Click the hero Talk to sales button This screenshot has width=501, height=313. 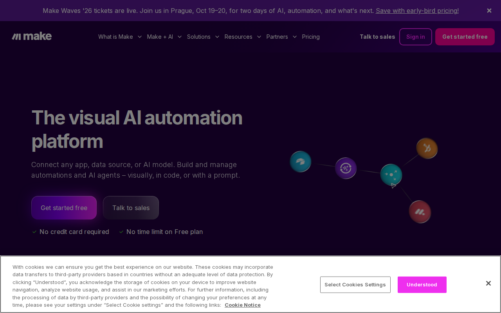(x=131, y=208)
